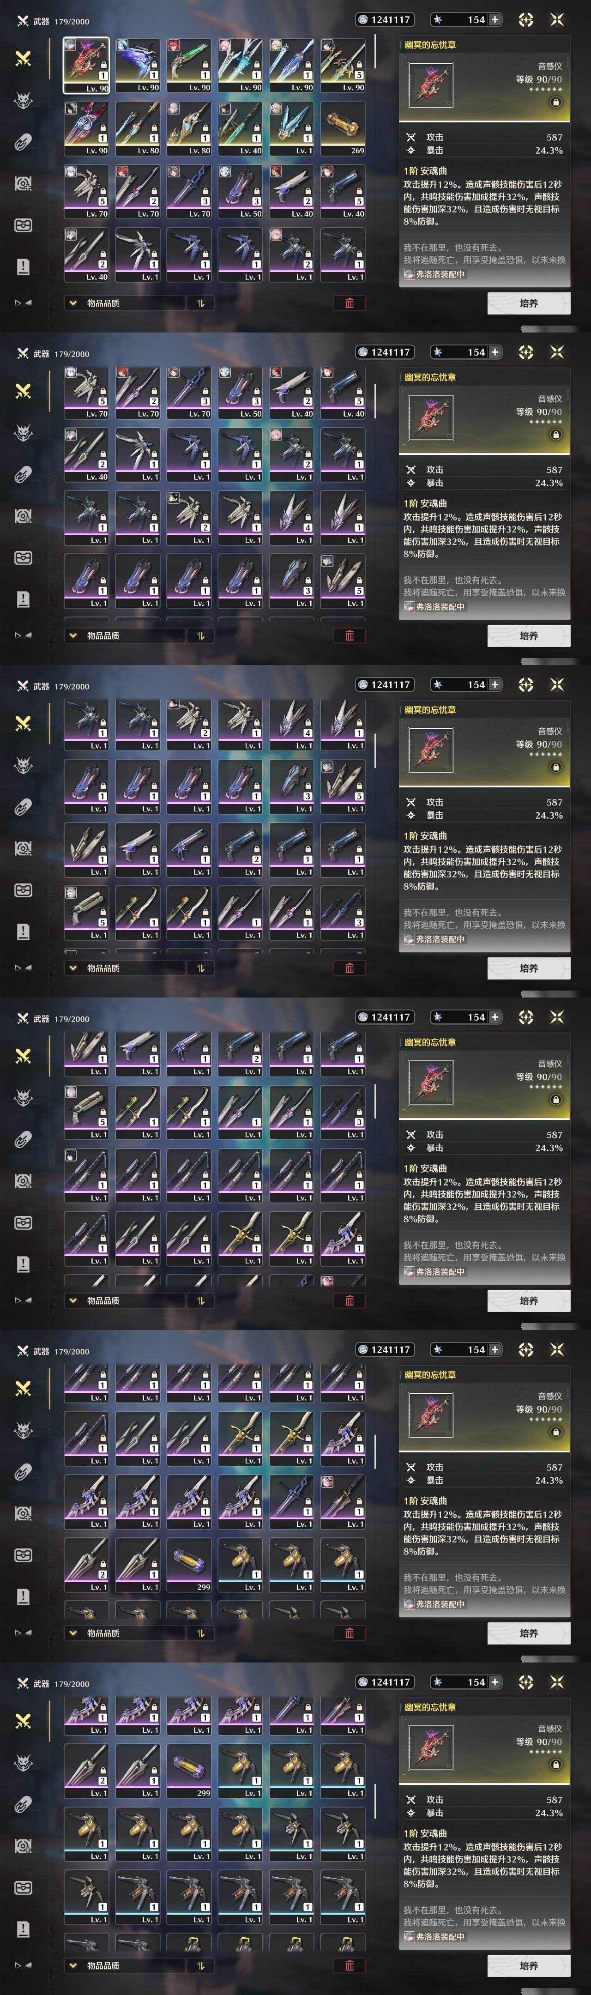Screen dimensions: 591x1995
Task: Select the green pistol Lv. 90 weapon
Action: click(x=189, y=66)
